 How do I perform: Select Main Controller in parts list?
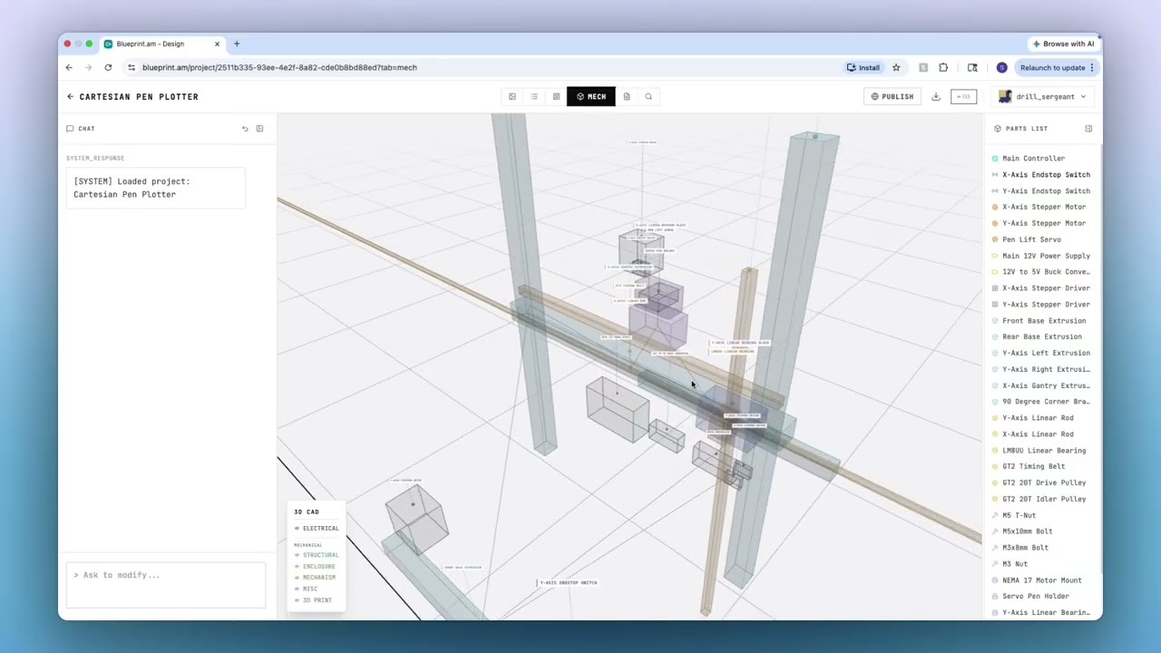[1033, 159]
